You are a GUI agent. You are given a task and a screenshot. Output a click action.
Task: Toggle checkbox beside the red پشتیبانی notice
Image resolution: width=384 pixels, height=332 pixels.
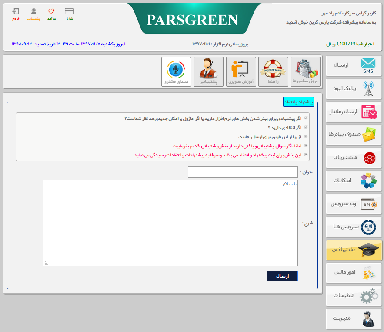click(306, 145)
